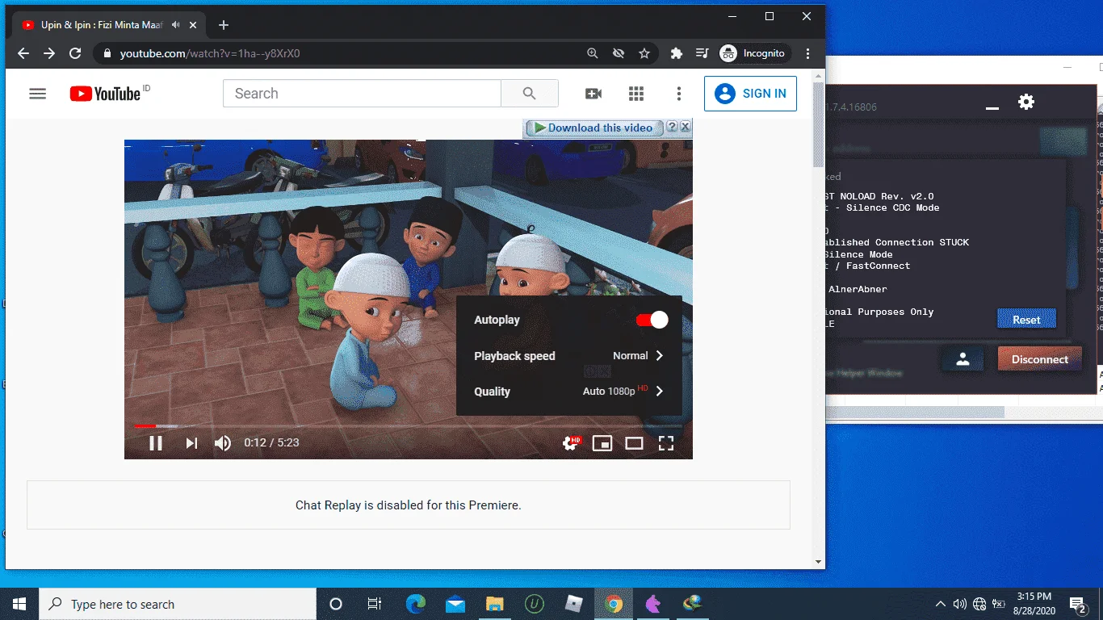
Task: Open the green circle U app on taskbar
Action: (x=534, y=604)
